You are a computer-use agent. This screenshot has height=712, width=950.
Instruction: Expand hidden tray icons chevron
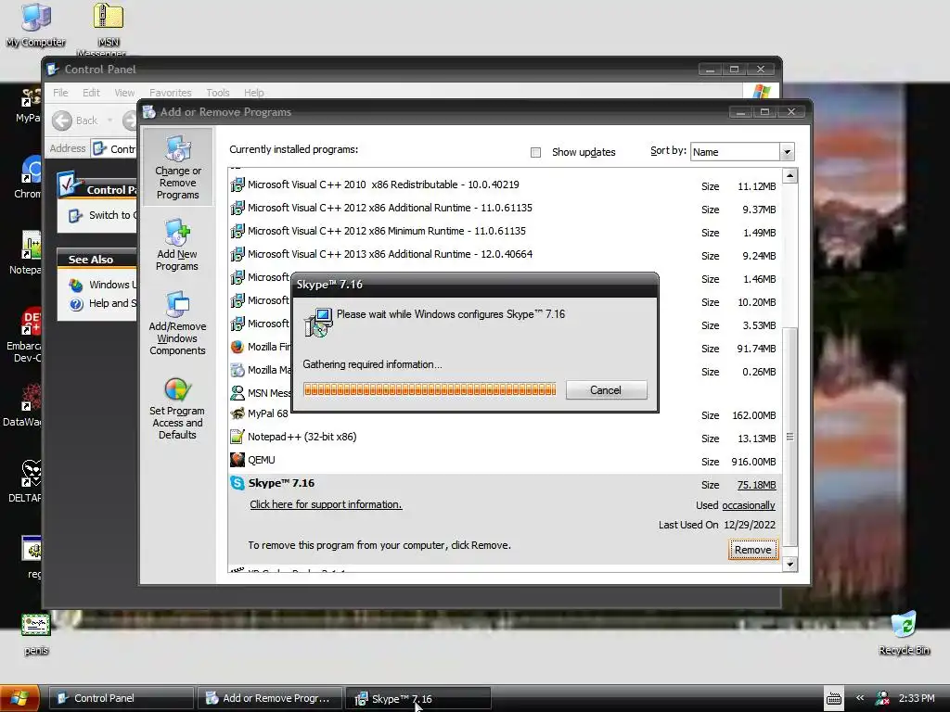coord(860,697)
